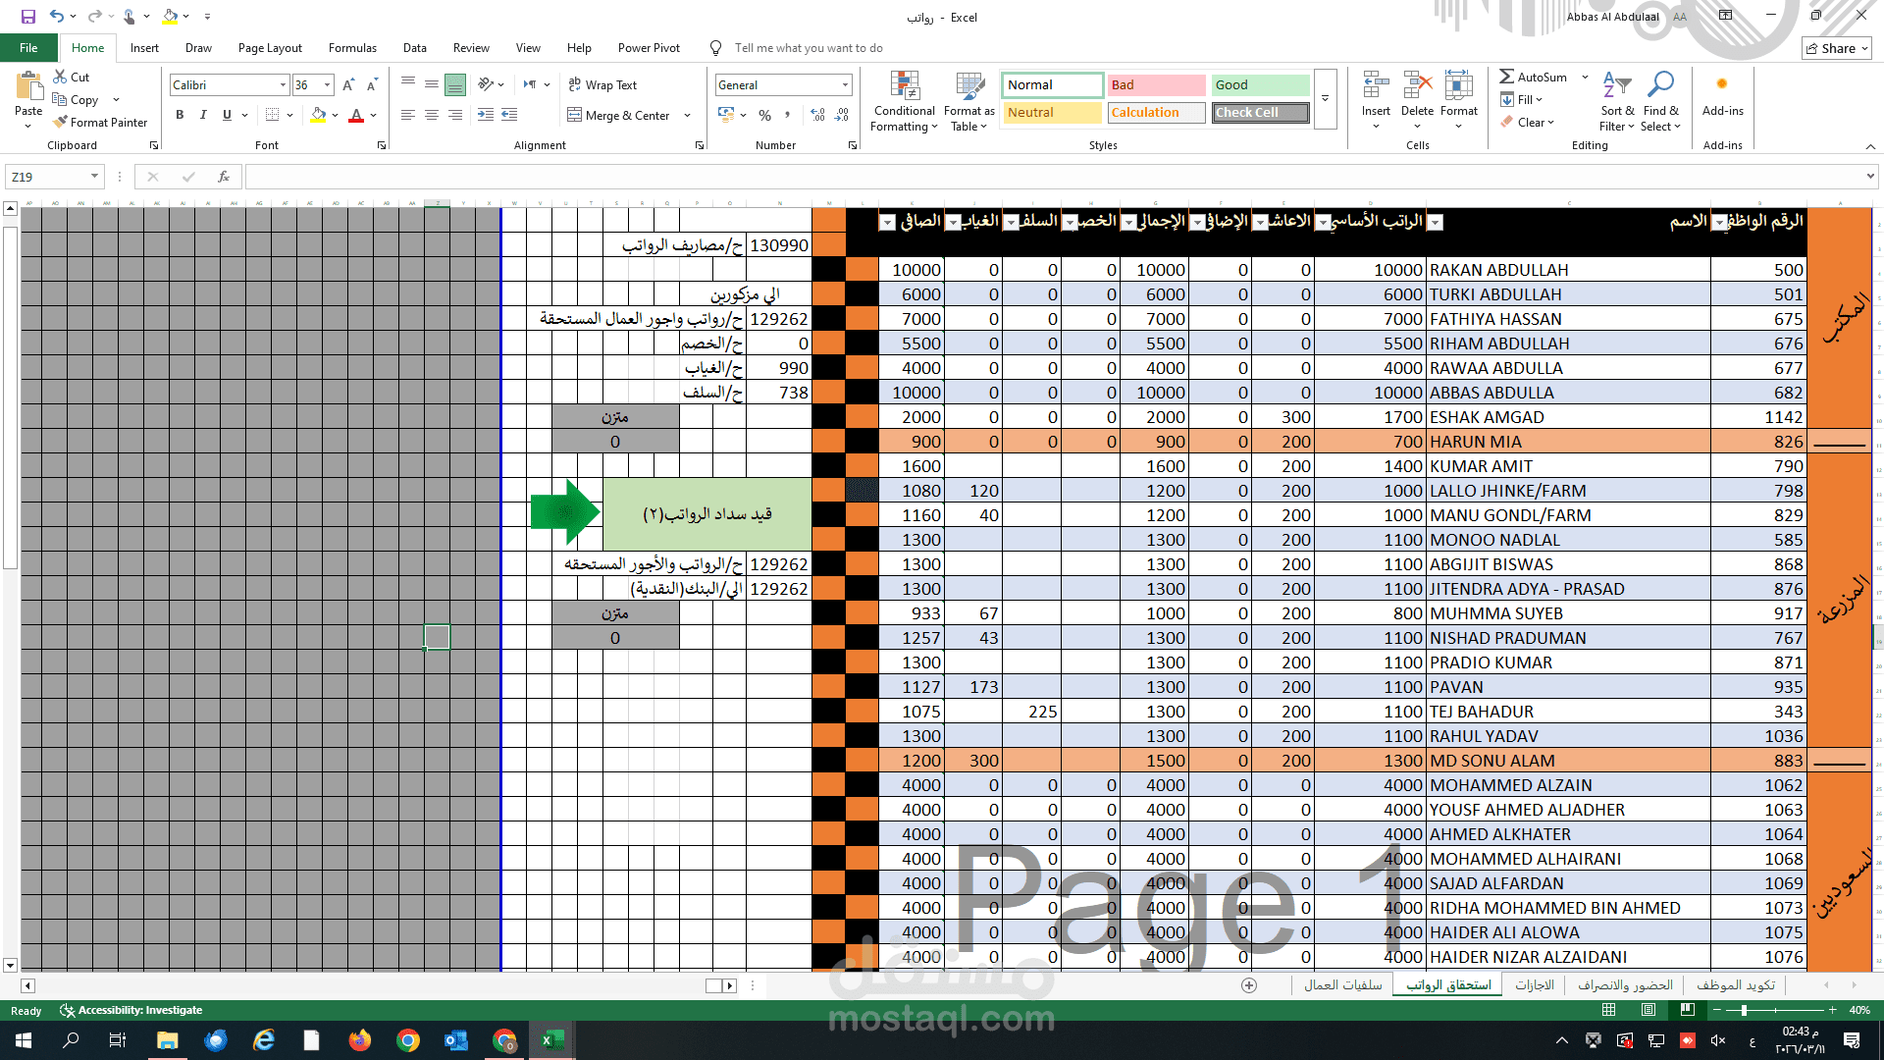
Task: Open filter dropdown for الصافي column
Action: [887, 223]
